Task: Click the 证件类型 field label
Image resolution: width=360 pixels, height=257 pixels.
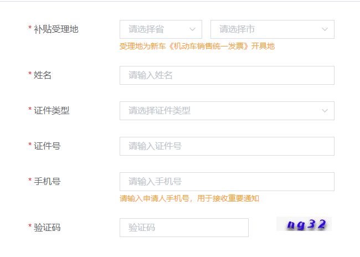Action: tap(52, 110)
